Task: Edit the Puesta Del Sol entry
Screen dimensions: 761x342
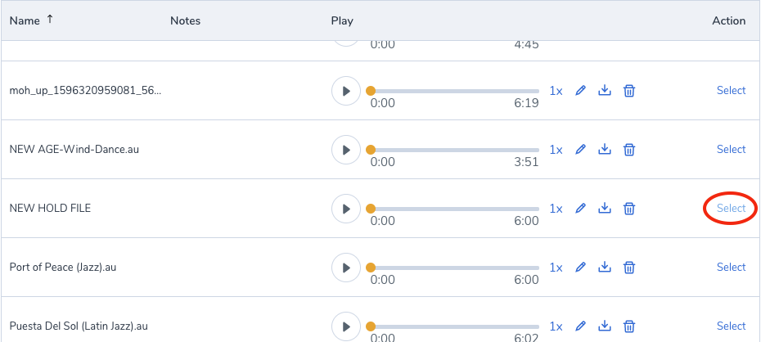Action: [x=581, y=326]
